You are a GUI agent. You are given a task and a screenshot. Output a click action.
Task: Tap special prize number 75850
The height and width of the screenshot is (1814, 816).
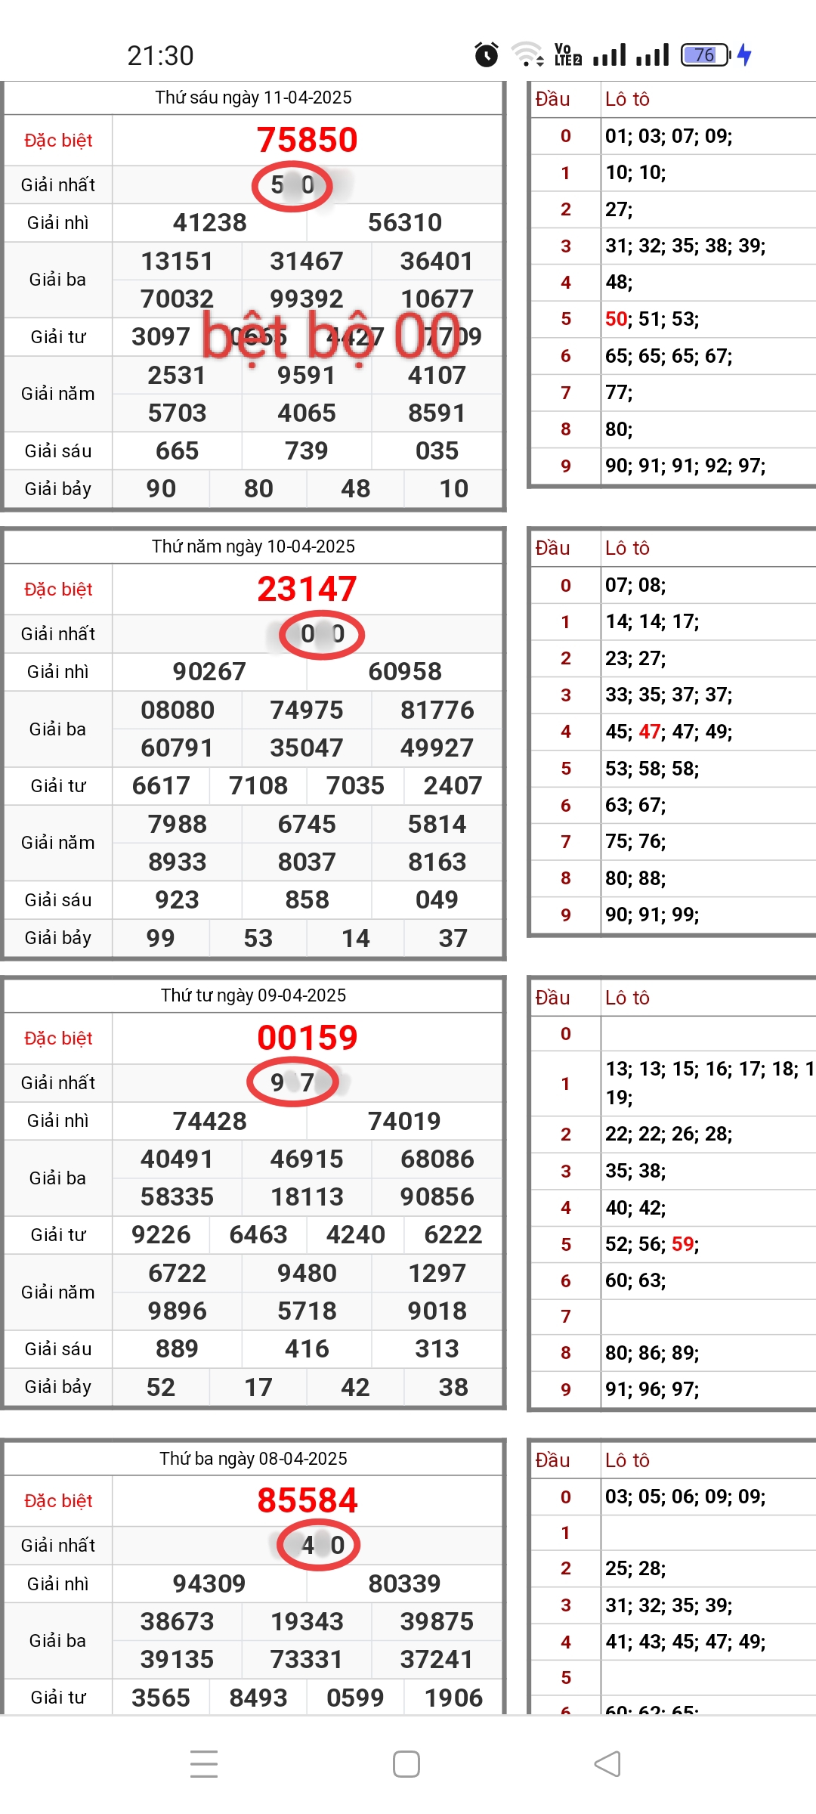click(307, 140)
